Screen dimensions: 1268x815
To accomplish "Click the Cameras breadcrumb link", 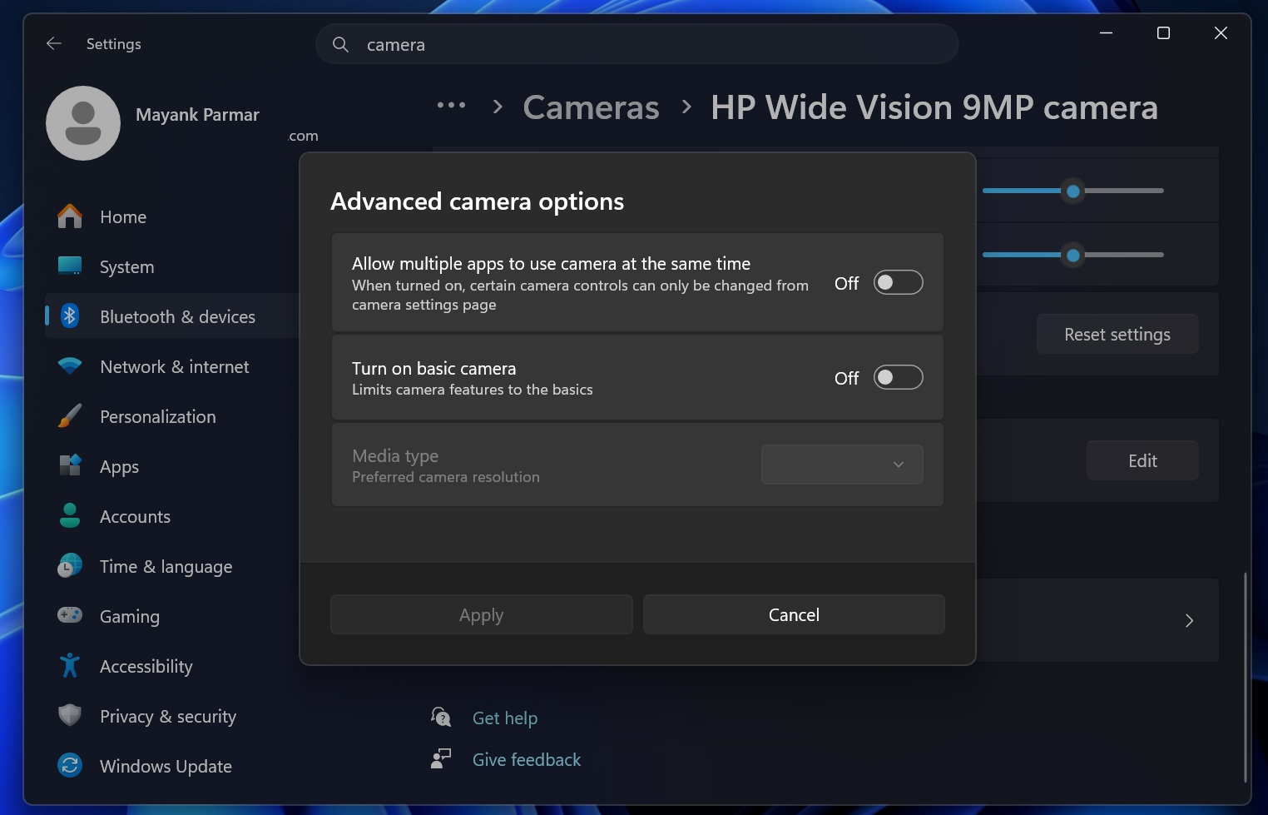I will pos(591,107).
